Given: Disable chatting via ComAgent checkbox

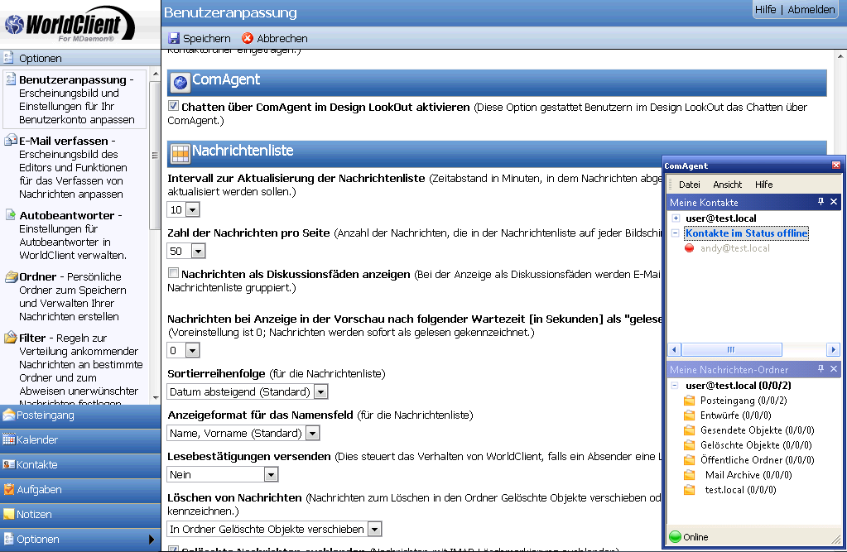Looking at the screenshot, I should [x=173, y=107].
